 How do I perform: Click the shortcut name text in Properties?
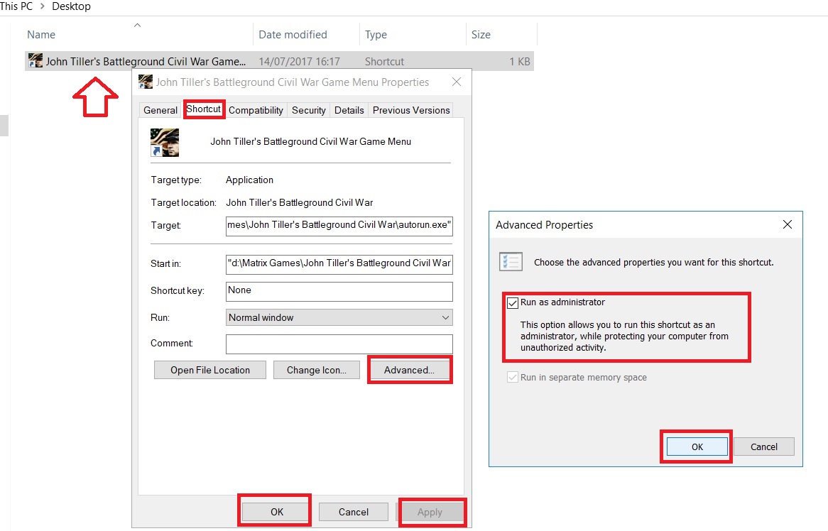pyautogui.click(x=310, y=141)
